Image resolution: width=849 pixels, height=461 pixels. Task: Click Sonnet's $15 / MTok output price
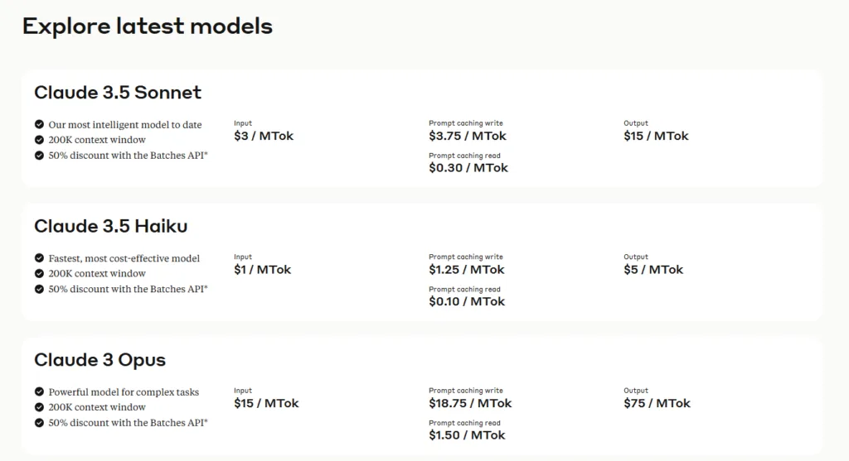pos(657,136)
